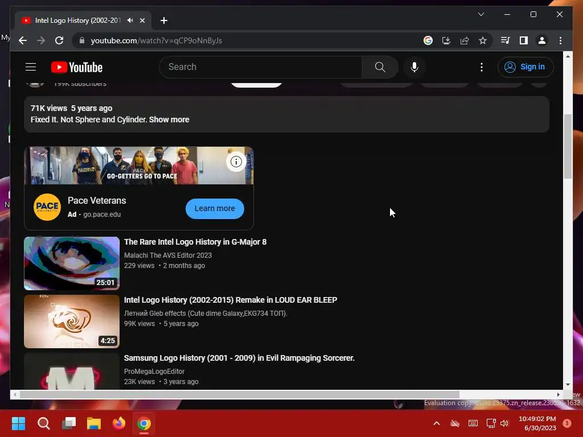The image size is (583, 437).
Task: Open the Pace University logo avatar
Action: [x=47, y=207]
